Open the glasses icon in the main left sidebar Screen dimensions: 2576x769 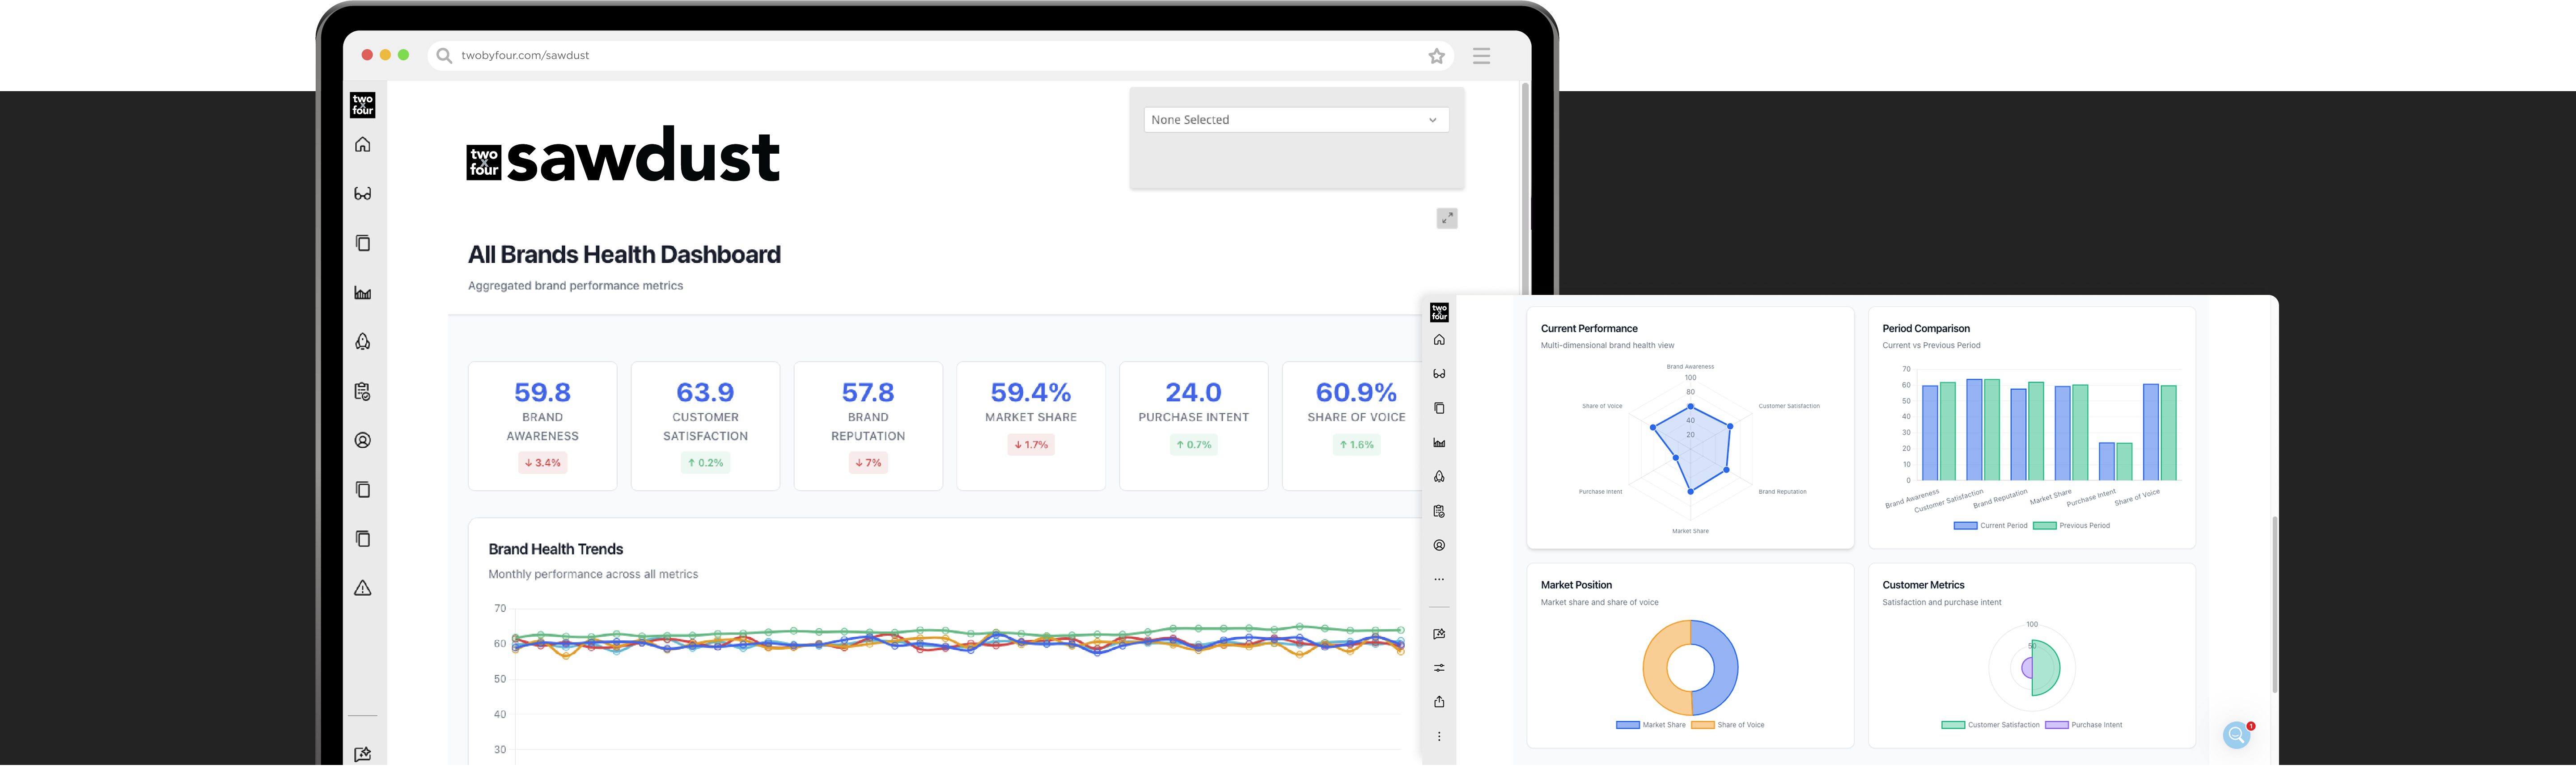363,194
